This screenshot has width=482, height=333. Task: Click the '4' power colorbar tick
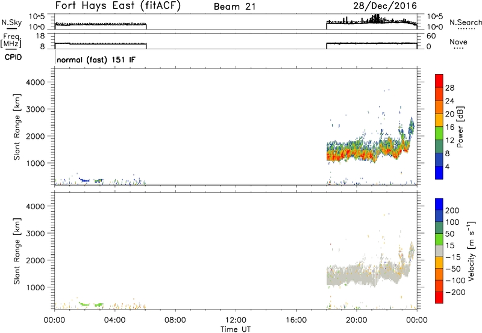pos(447,166)
